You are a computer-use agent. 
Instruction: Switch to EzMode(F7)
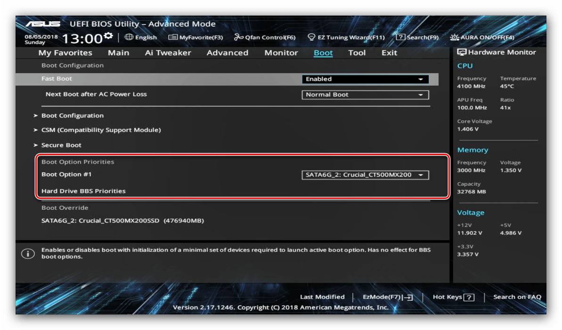(387, 297)
